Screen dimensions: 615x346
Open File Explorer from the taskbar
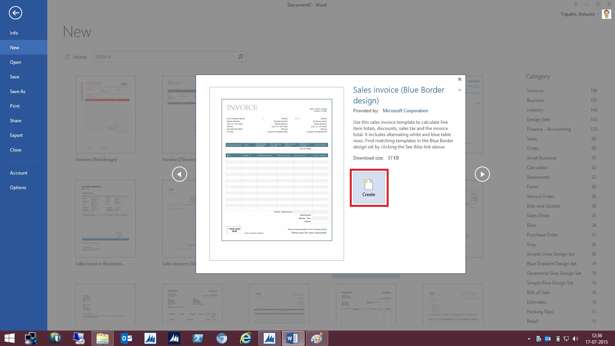click(102, 338)
